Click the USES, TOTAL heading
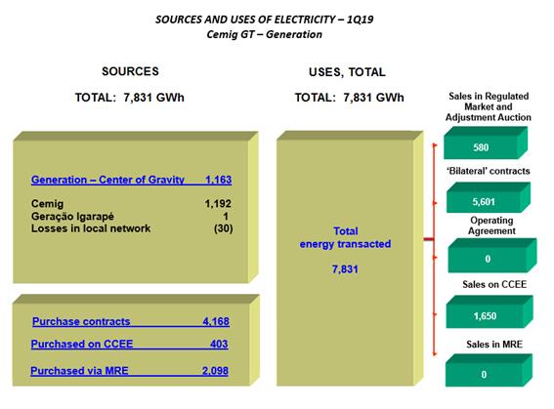 coord(347,72)
